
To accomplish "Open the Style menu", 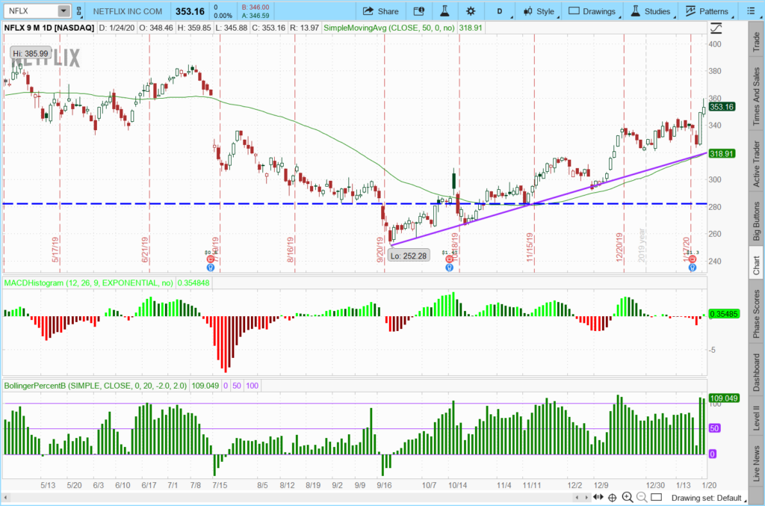I will pyautogui.click(x=539, y=10).
